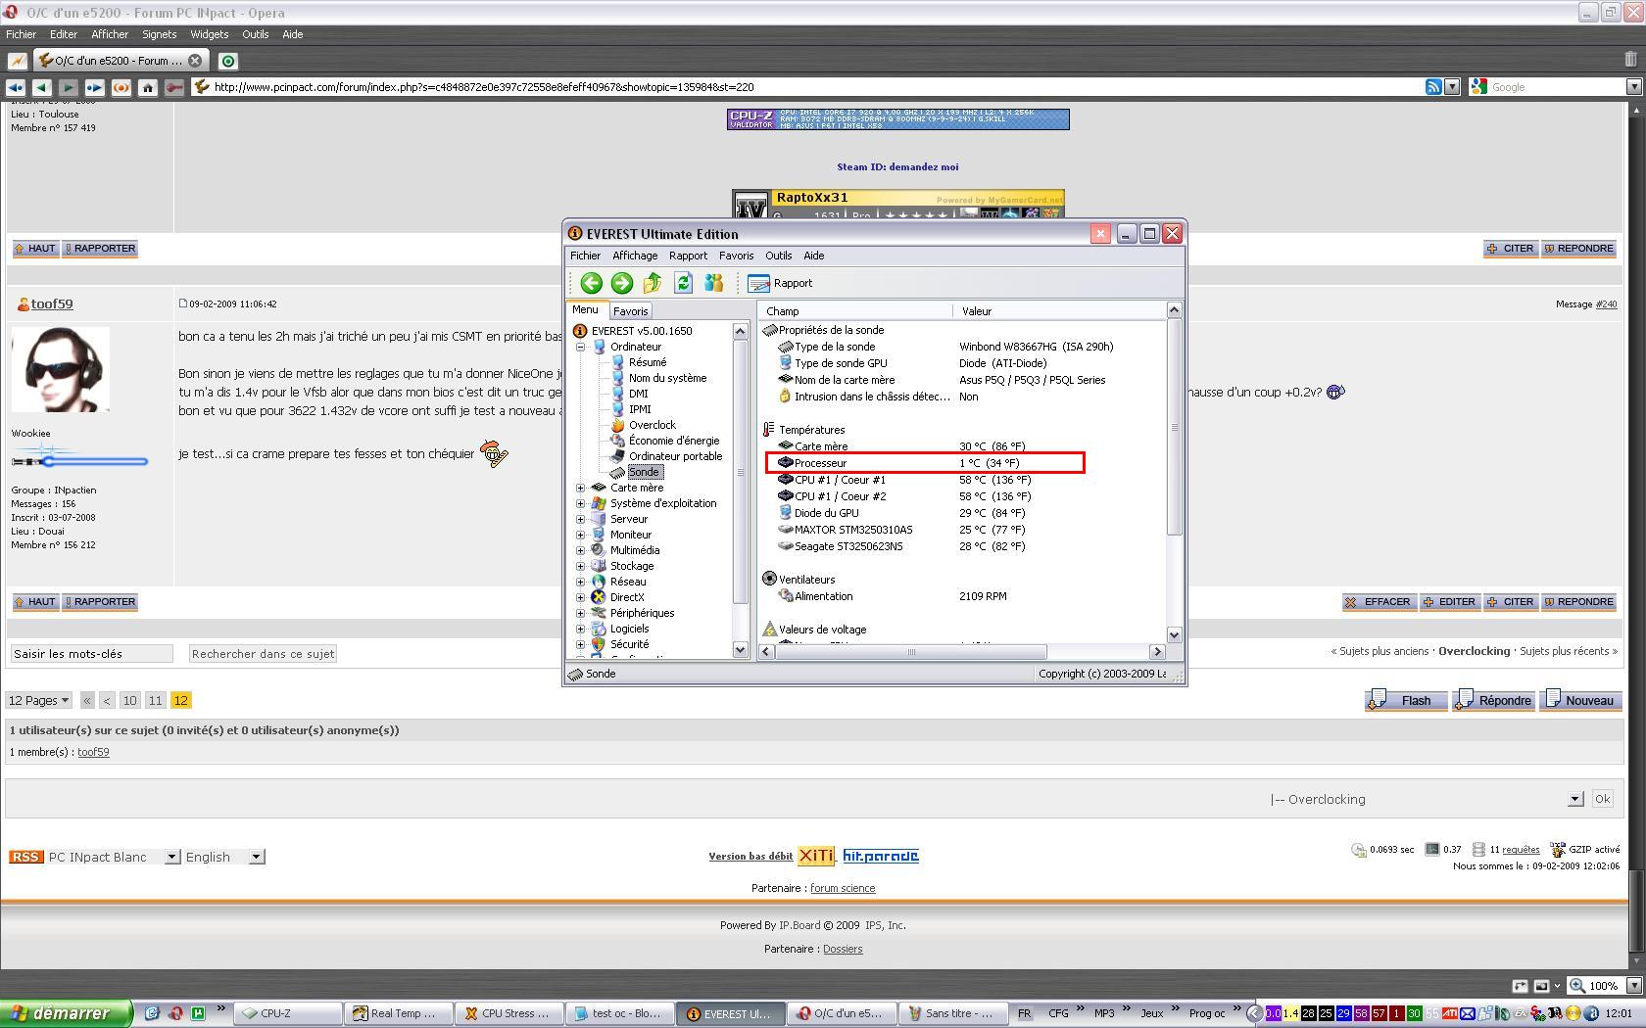Viewport: 1646px width, 1028px height.
Task: Open closed tabs trash icon
Action: click(x=1630, y=60)
